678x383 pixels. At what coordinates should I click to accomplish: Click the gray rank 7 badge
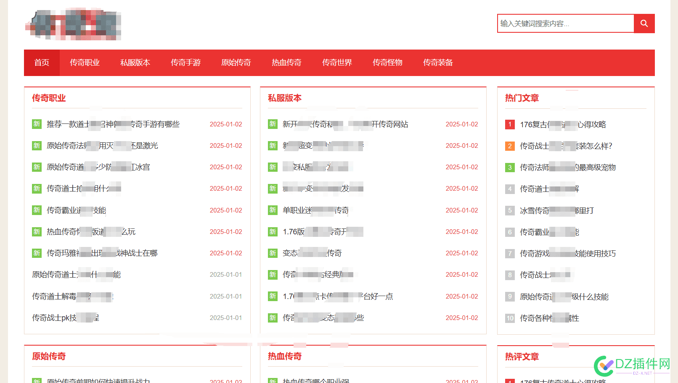point(510,254)
